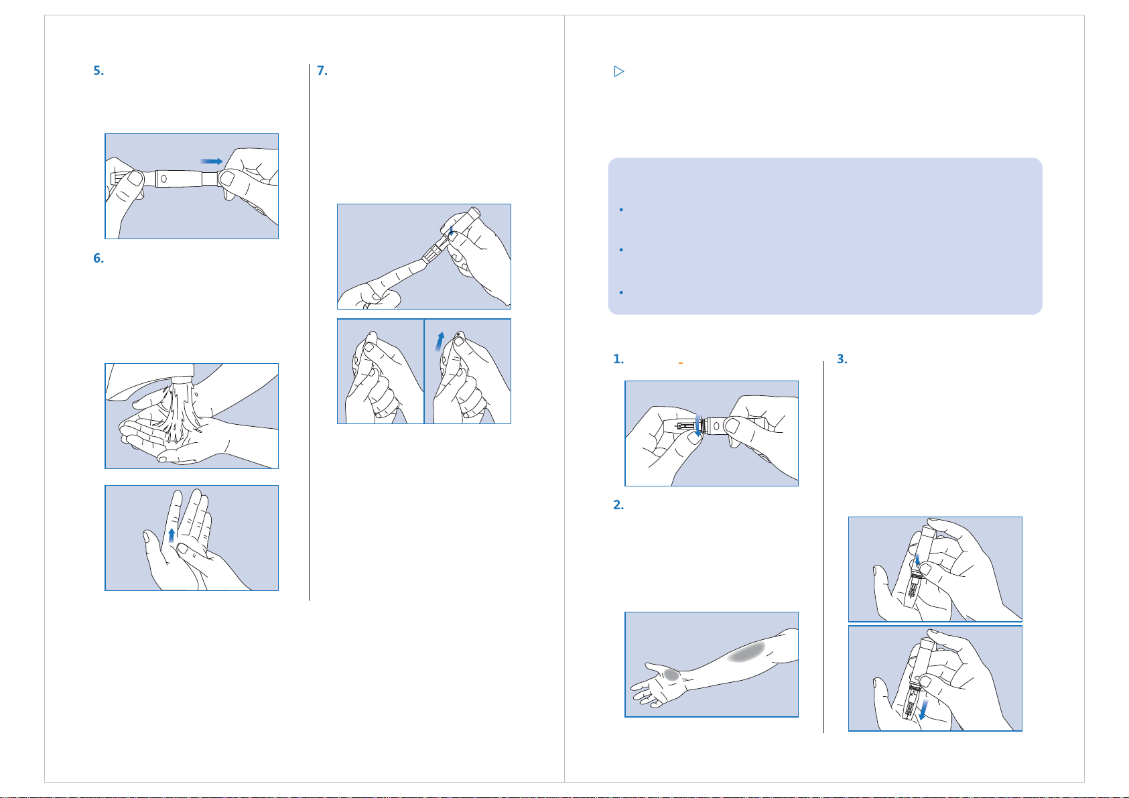The height and width of the screenshot is (798, 1129).
Task: Select the step 3 number on the right page
Action: tap(842, 359)
